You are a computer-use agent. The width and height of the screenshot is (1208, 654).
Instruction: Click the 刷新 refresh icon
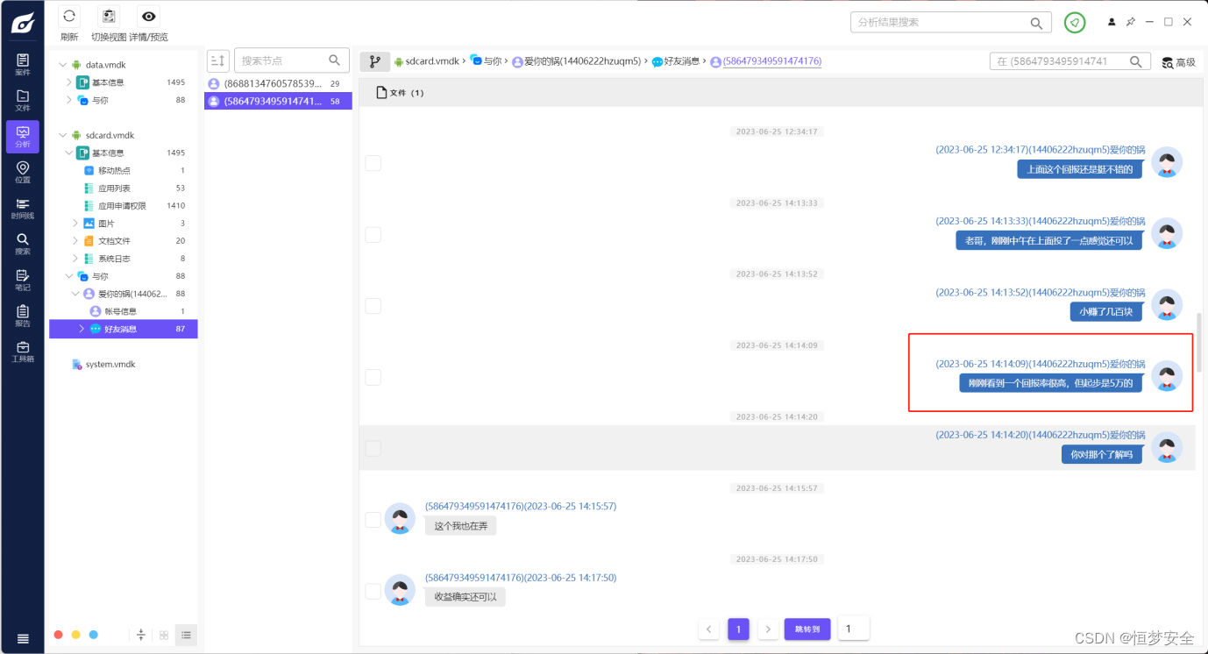[69, 16]
